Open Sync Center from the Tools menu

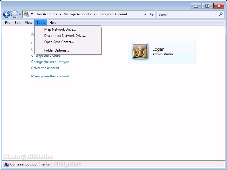coord(59,42)
